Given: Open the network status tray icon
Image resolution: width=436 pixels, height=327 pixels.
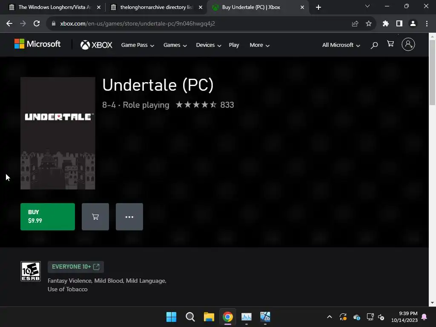Looking at the screenshot, I should pyautogui.click(x=370, y=317).
